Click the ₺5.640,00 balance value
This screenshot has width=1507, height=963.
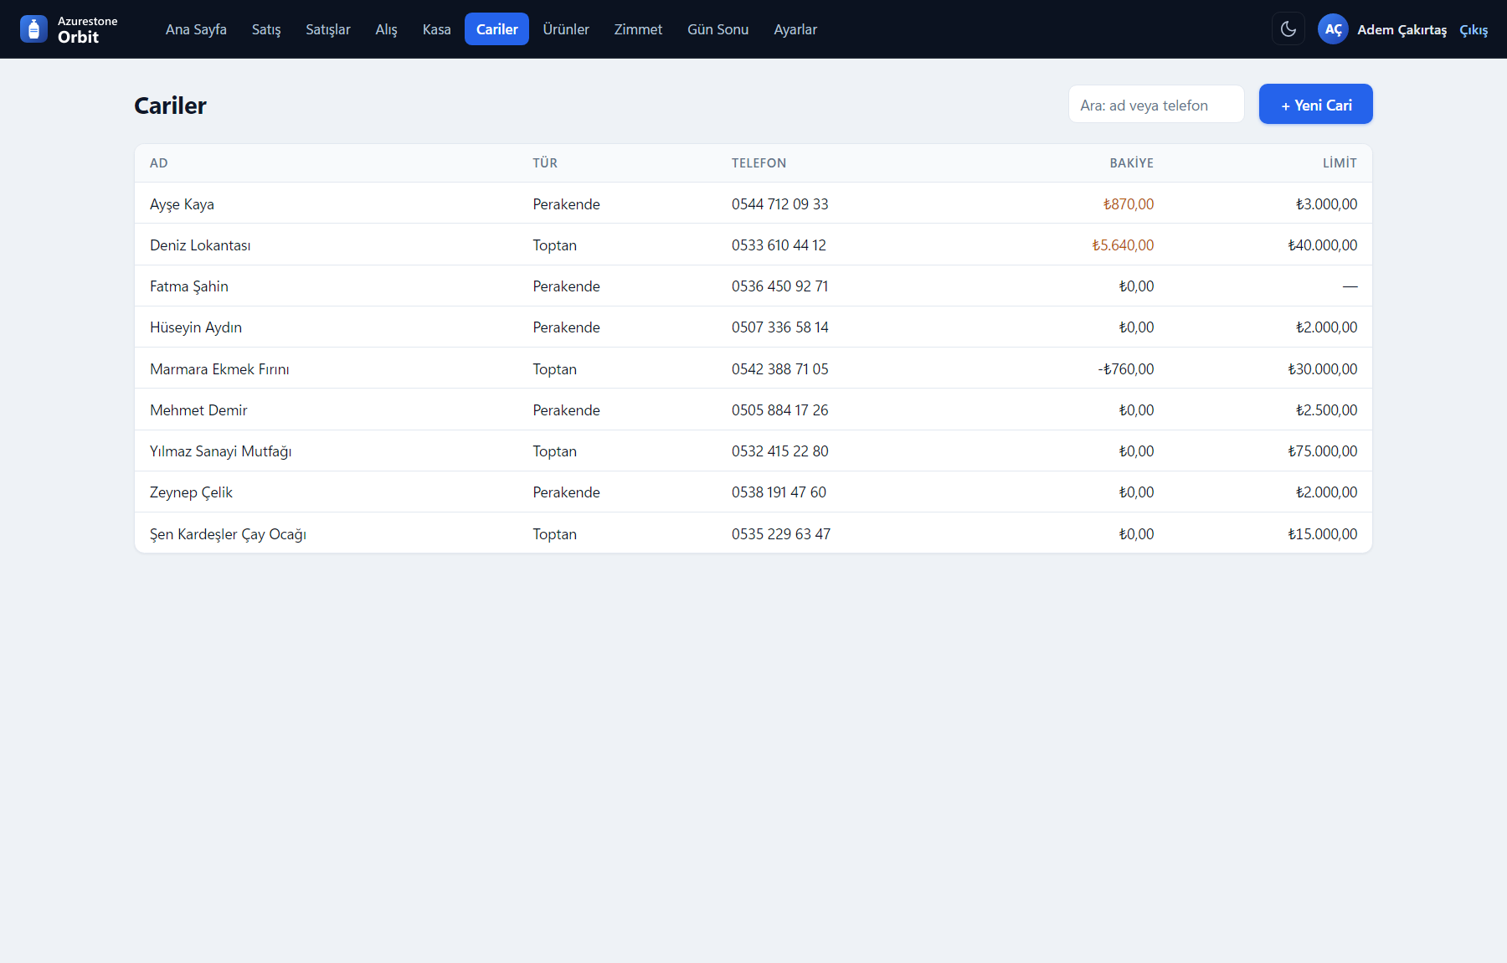tap(1123, 245)
